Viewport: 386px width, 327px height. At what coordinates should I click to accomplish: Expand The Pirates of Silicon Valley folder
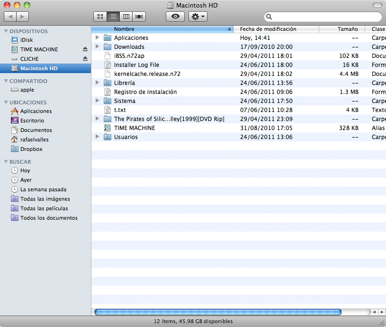tap(97, 119)
